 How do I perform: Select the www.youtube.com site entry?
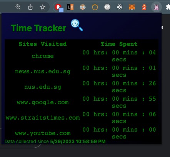point(43,133)
